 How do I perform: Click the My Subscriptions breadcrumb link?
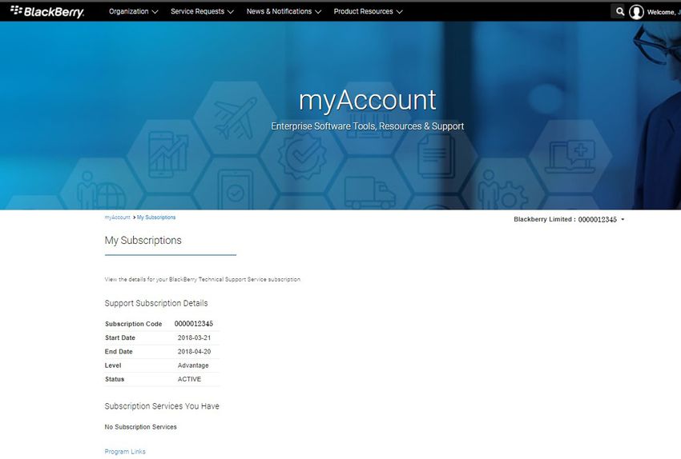pyautogui.click(x=156, y=218)
